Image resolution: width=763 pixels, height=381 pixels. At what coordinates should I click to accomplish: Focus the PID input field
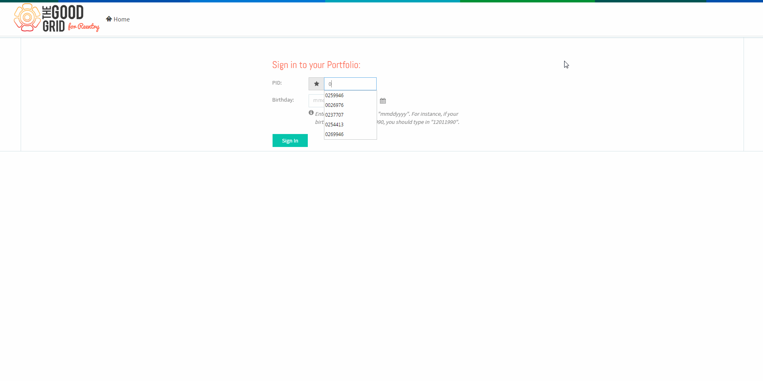pyautogui.click(x=350, y=84)
